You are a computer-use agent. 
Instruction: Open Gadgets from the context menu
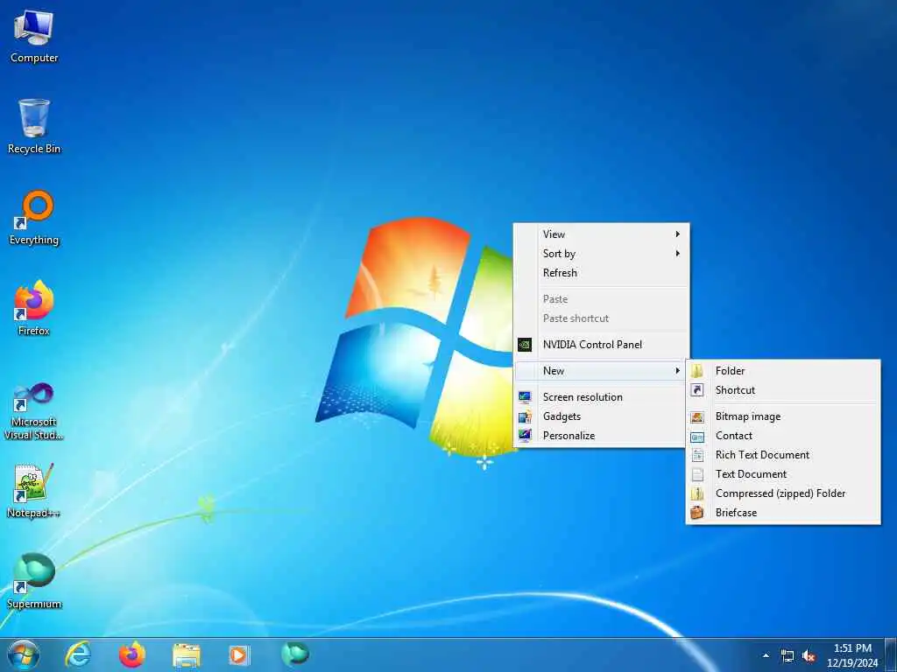pyautogui.click(x=601, y=416)
